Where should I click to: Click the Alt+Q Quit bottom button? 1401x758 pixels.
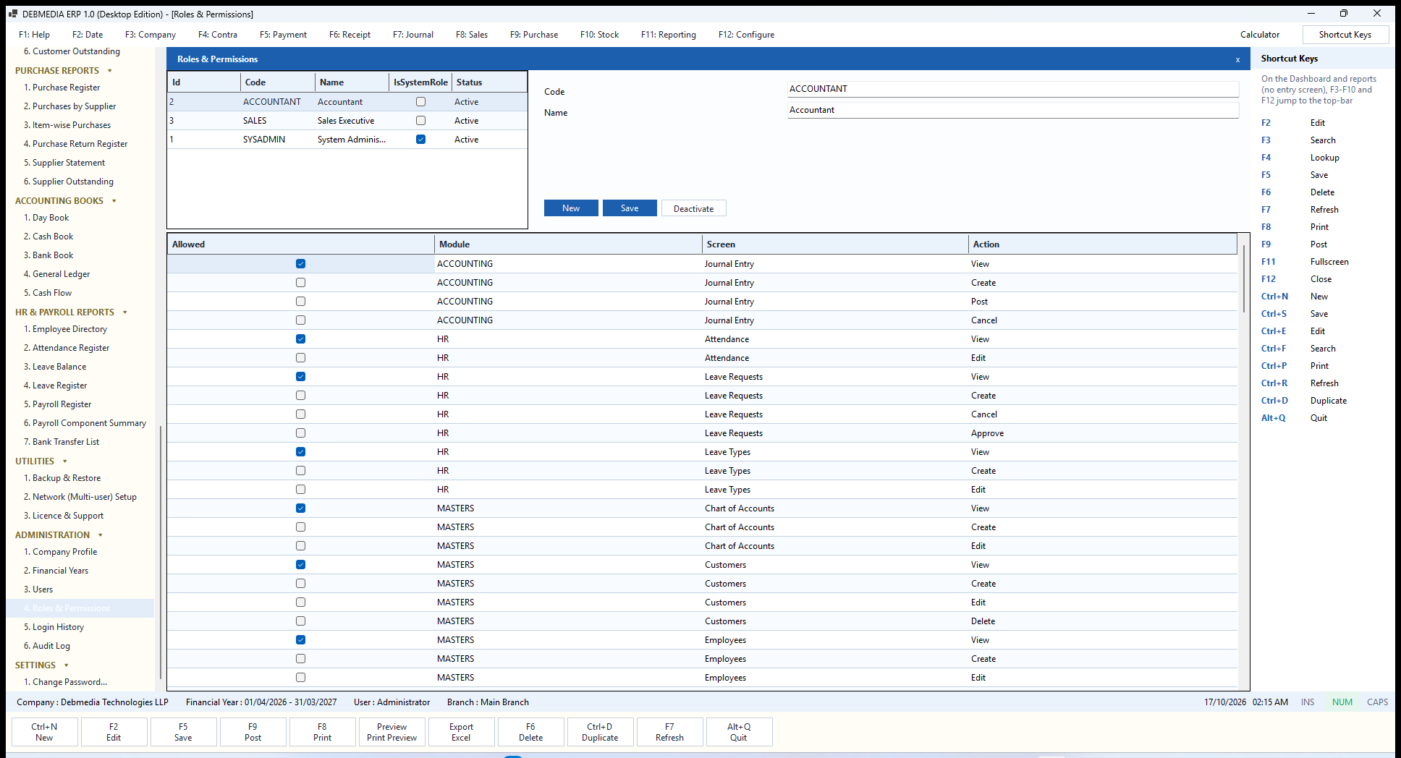pyautogui.click(x=739, y=732)
